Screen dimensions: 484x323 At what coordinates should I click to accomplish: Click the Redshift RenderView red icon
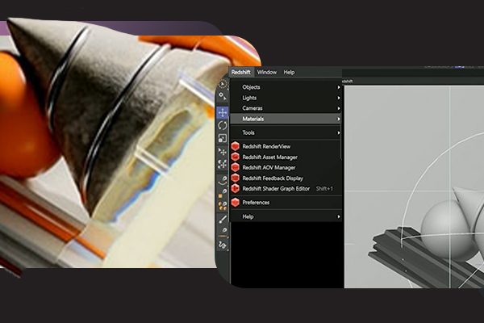pos(236,146)
